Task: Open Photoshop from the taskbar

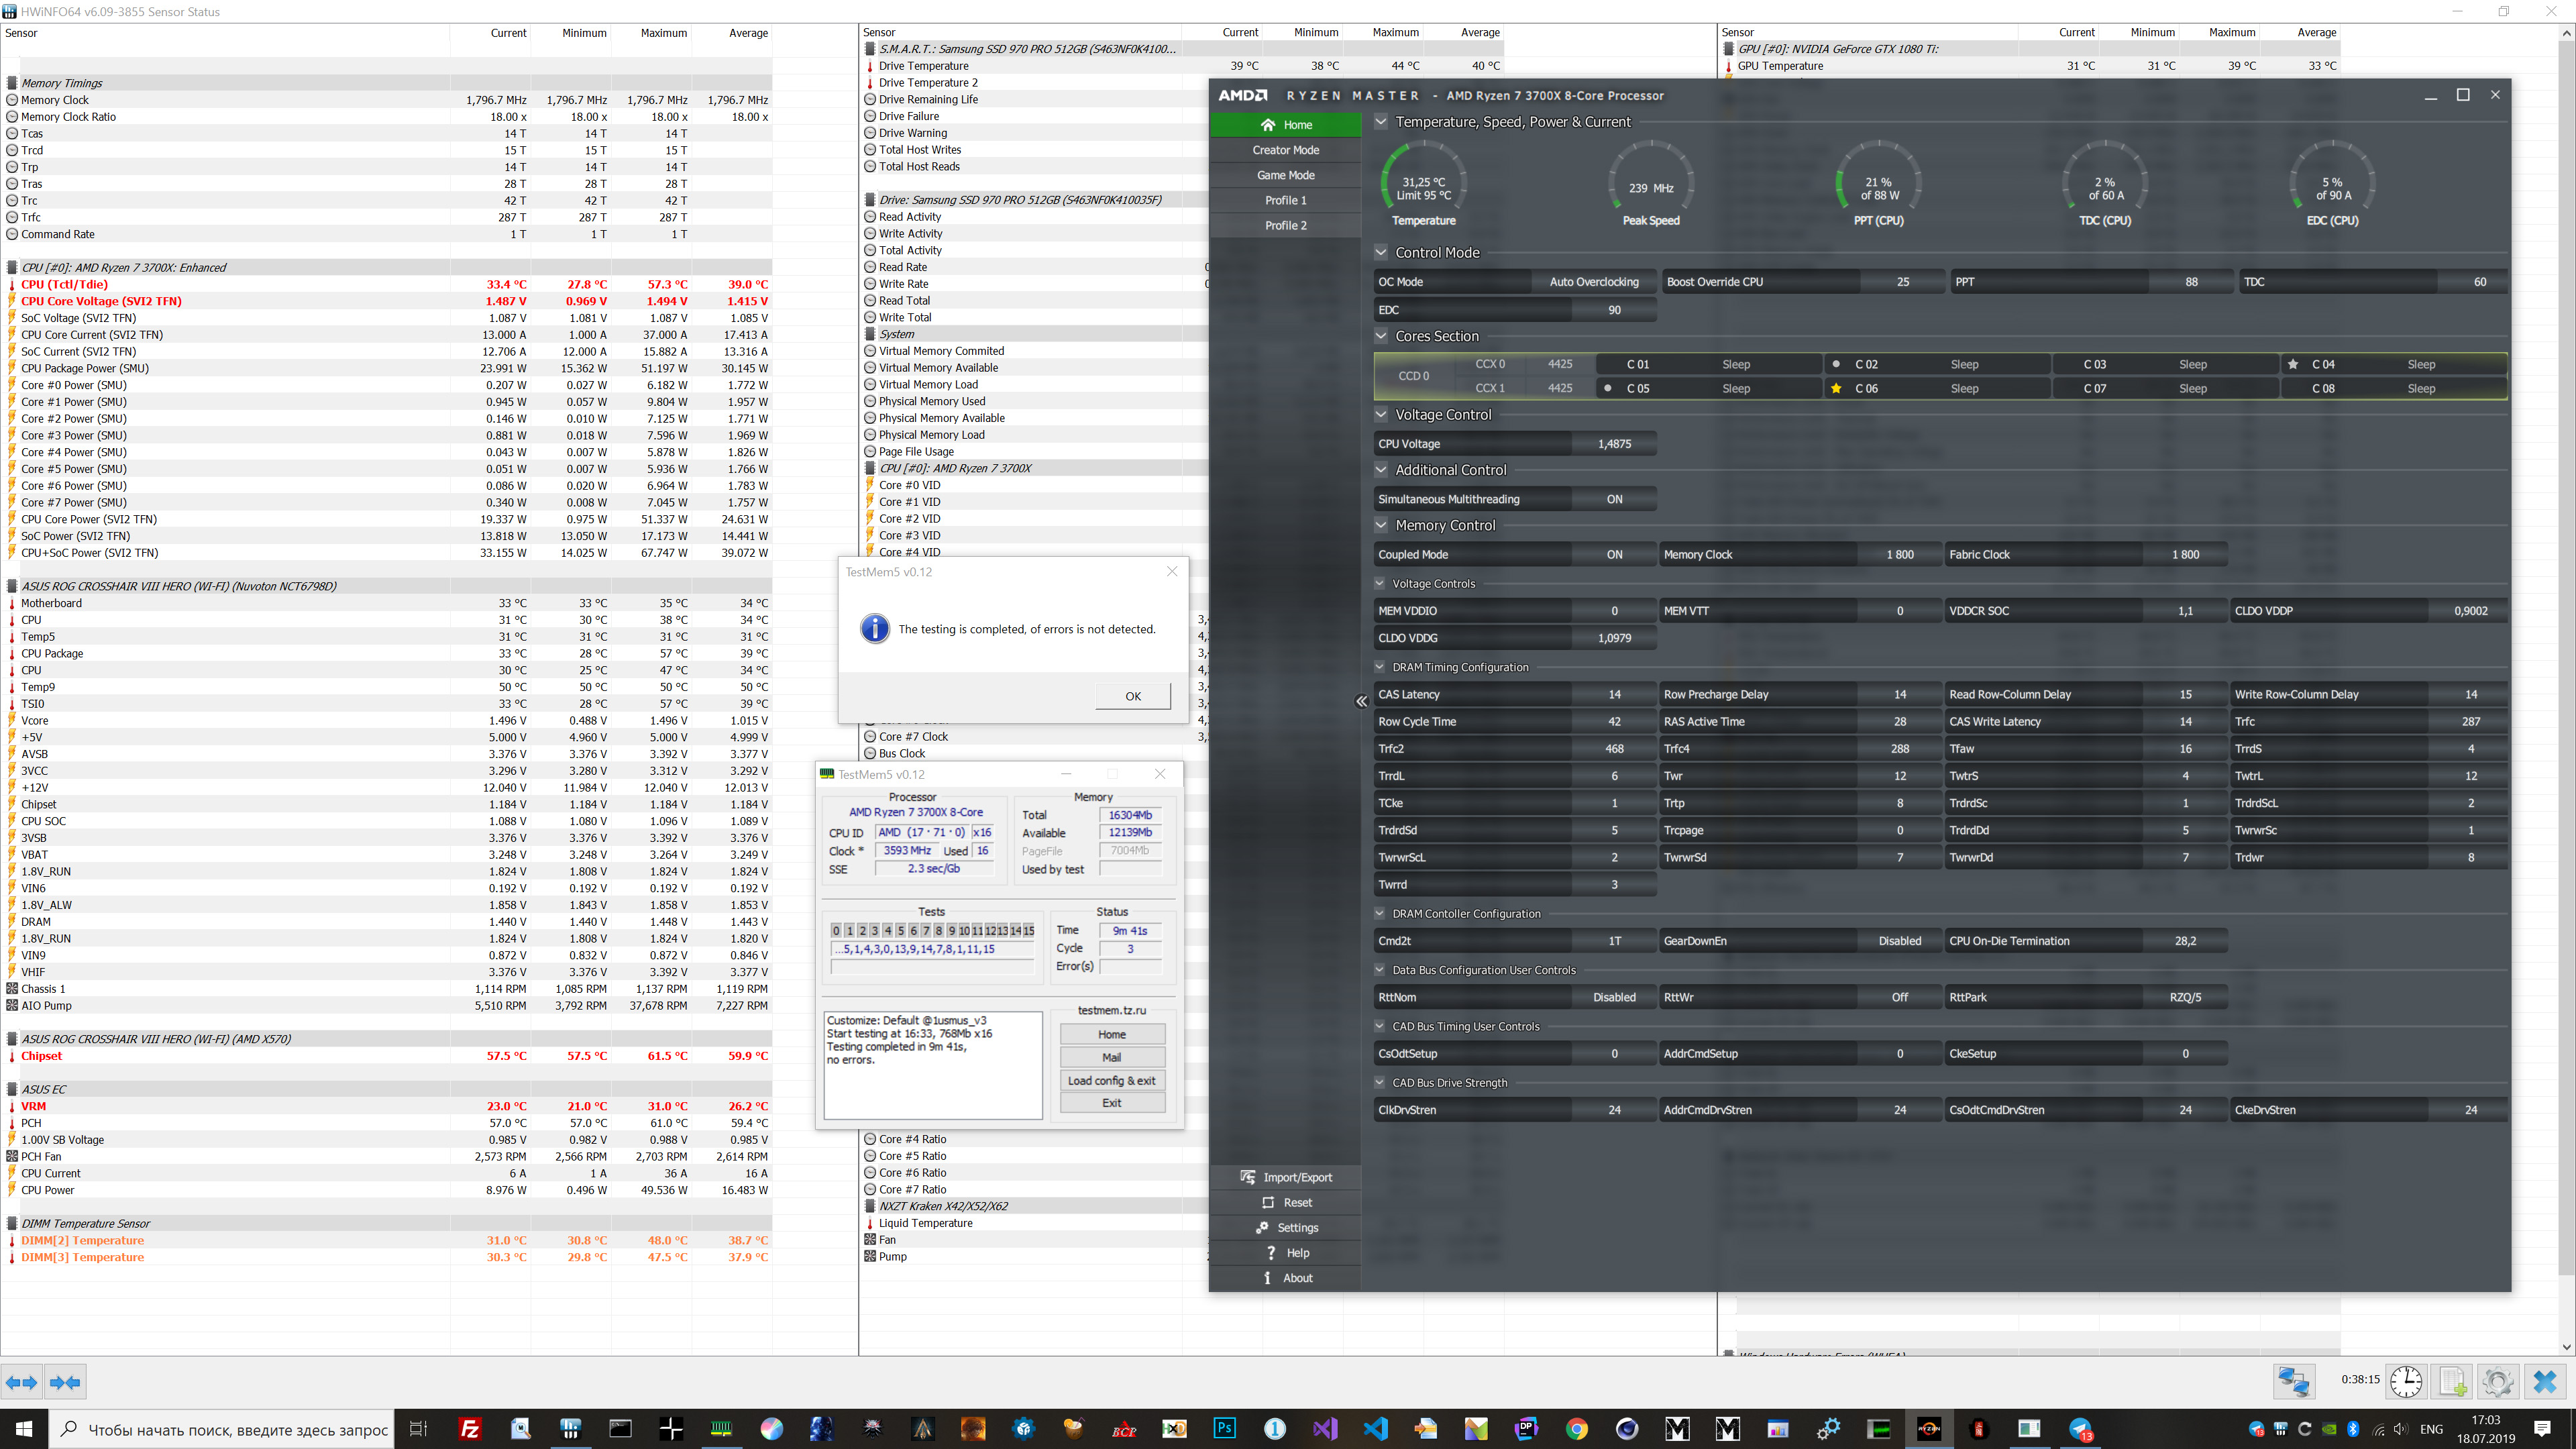Action: click(x=1224, y=1428)
